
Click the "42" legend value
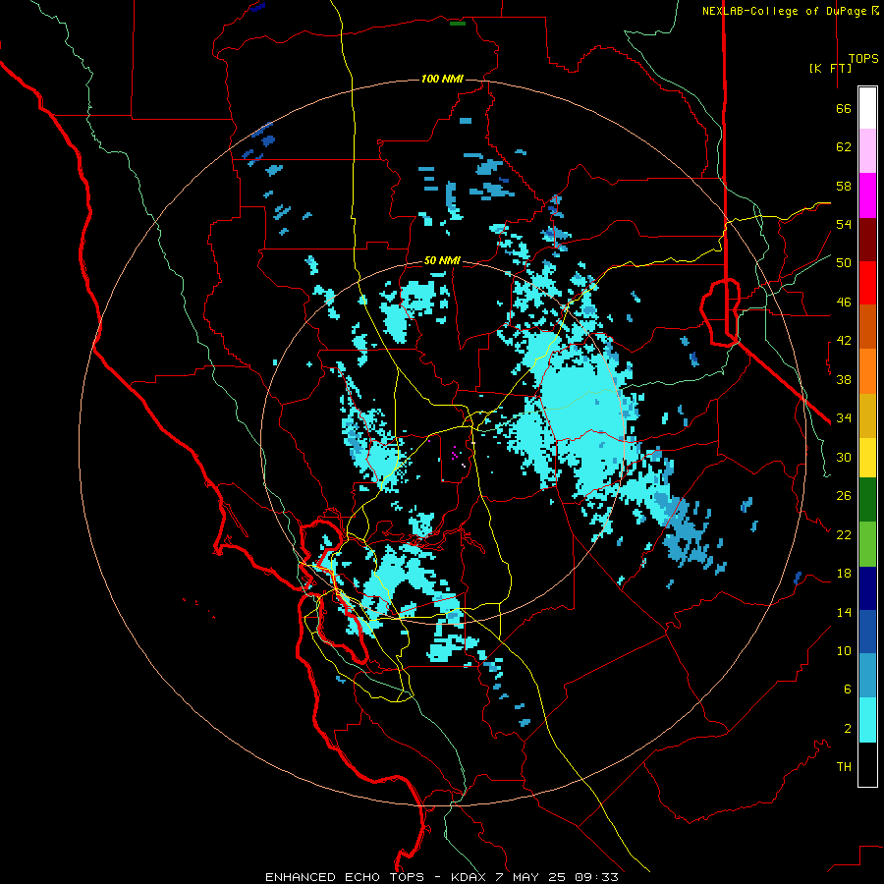(x=844, y=341)
